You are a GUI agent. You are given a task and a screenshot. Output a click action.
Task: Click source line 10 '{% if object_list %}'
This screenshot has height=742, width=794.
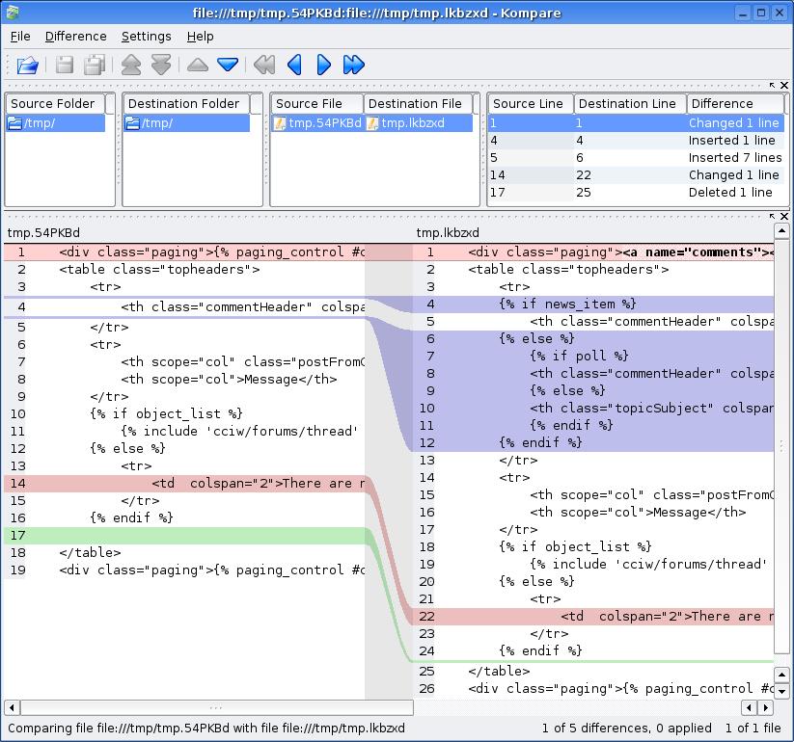click(184, 413)
